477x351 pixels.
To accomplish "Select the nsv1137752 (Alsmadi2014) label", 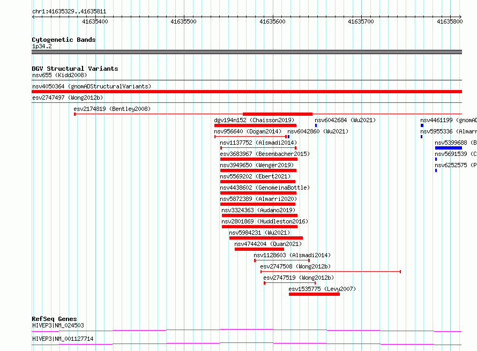I will 258,143.
